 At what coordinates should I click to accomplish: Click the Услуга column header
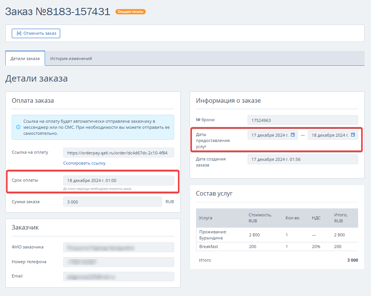pos(205,218)
